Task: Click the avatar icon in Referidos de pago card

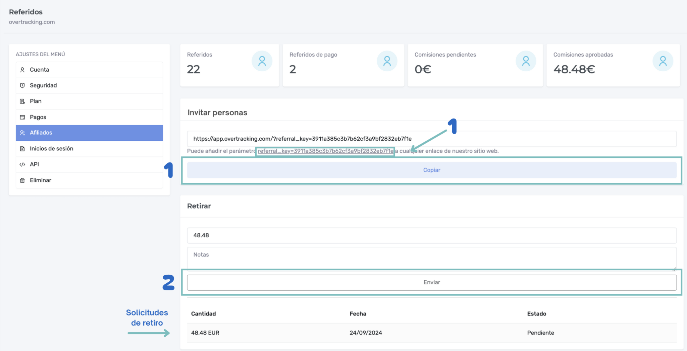Action: point(387,61)
